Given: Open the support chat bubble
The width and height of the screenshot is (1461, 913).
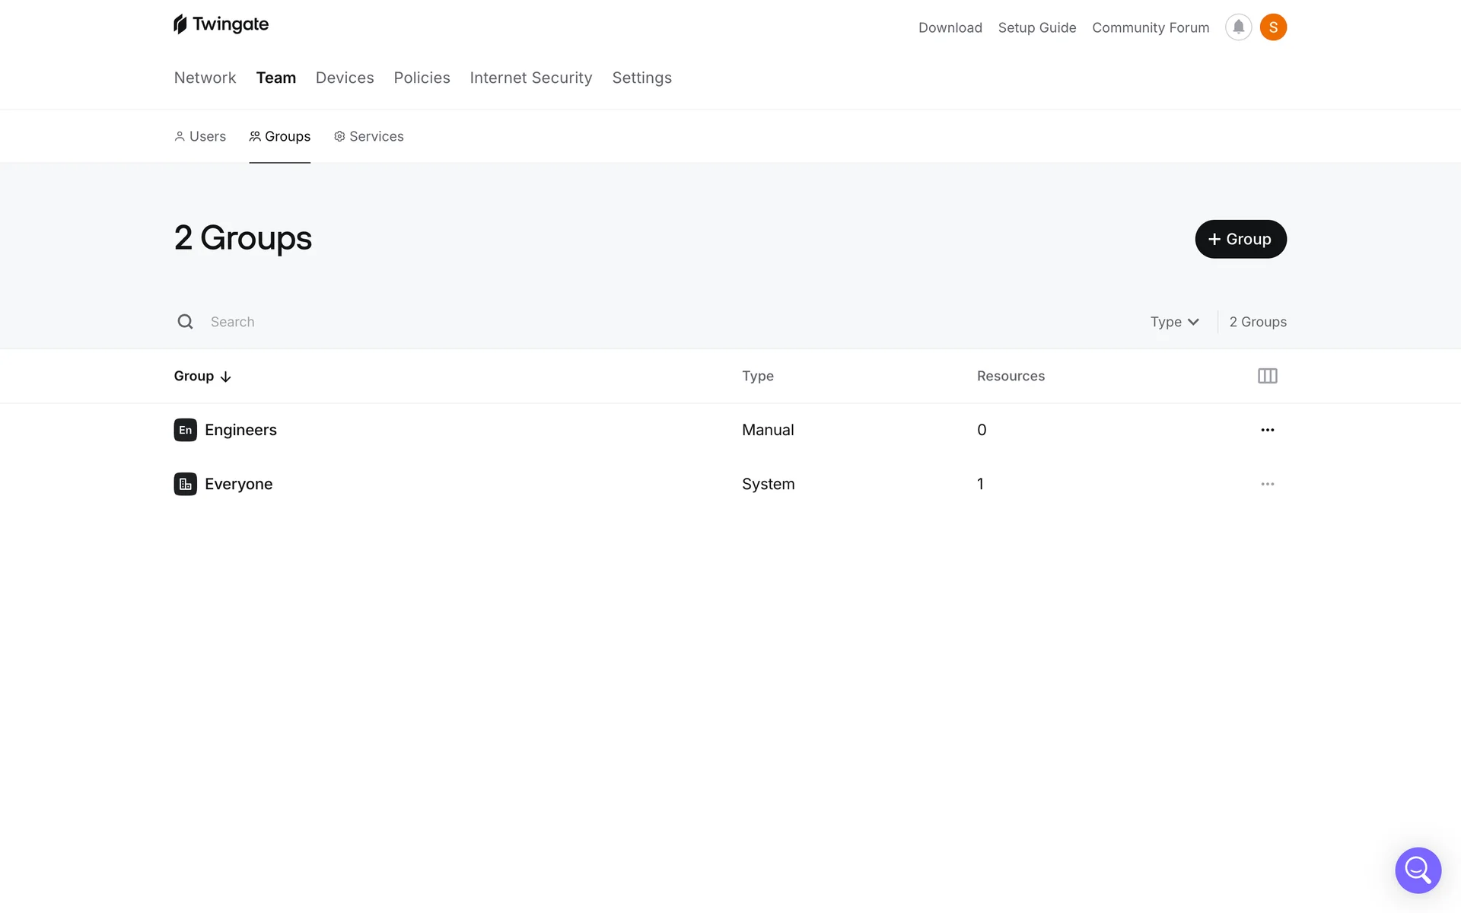Looking at the screenshot, I should click(x=1418, y=870).
